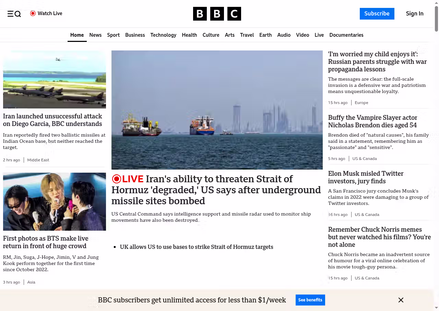
Task: Click the BBC logo
Action: pyautogui.click(x=217, y=14)
